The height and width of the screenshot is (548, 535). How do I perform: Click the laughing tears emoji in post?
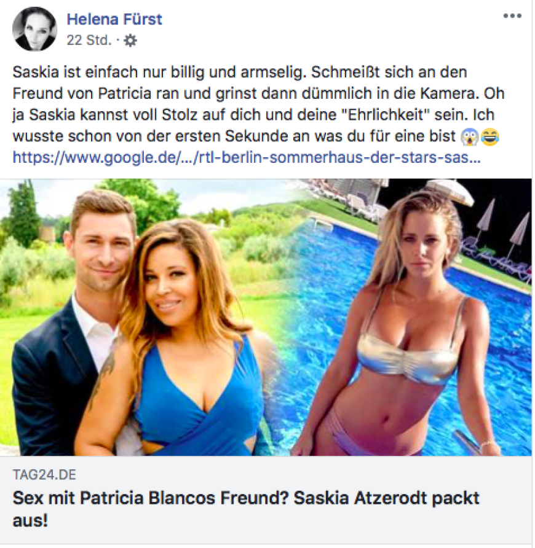pyautogui.click(x=489, y=136)
